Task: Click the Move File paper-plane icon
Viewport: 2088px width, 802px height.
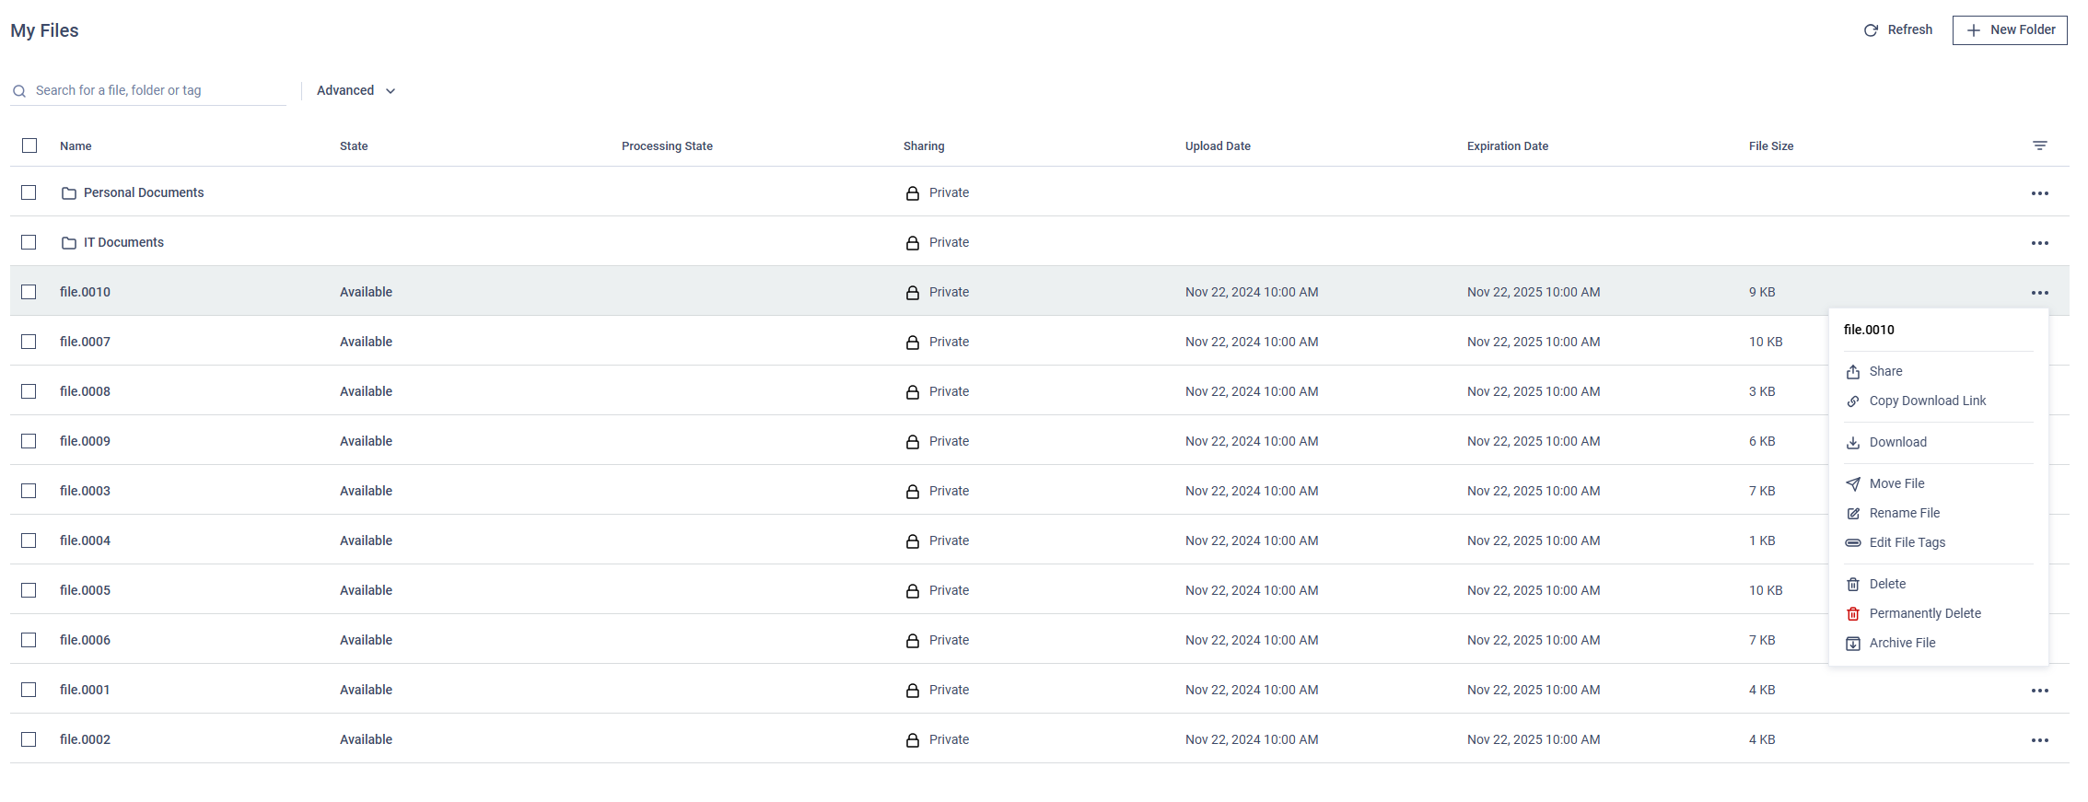Action: [1853, 484]
